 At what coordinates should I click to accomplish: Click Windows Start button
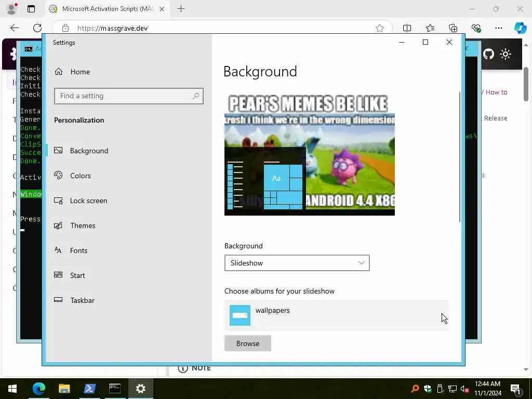pos(12,389)
